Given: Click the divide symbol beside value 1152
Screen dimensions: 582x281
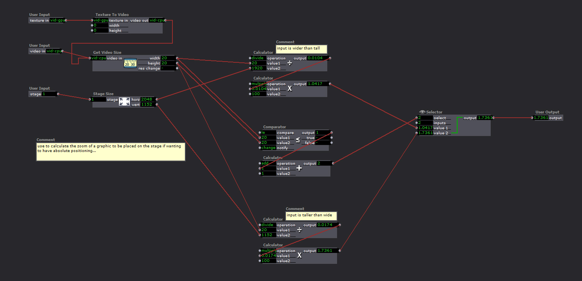Looking at the screenshot, I should pyautogui.click(x=299, y=230).
